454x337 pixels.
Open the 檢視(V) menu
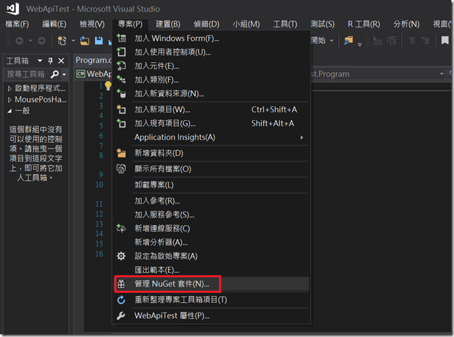92,24
